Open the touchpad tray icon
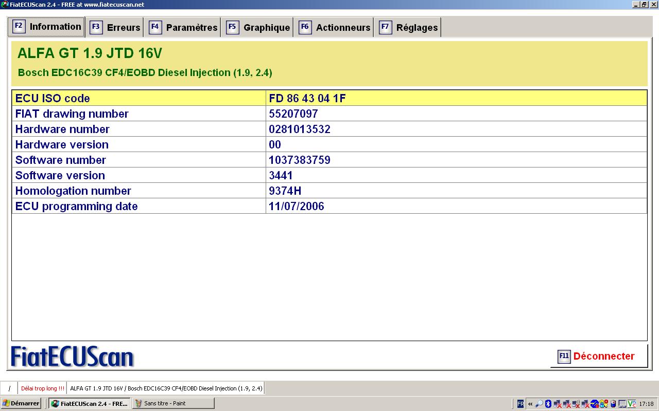Image resolution: width=659 pixels, height=411 pixels. coord(622,404)
